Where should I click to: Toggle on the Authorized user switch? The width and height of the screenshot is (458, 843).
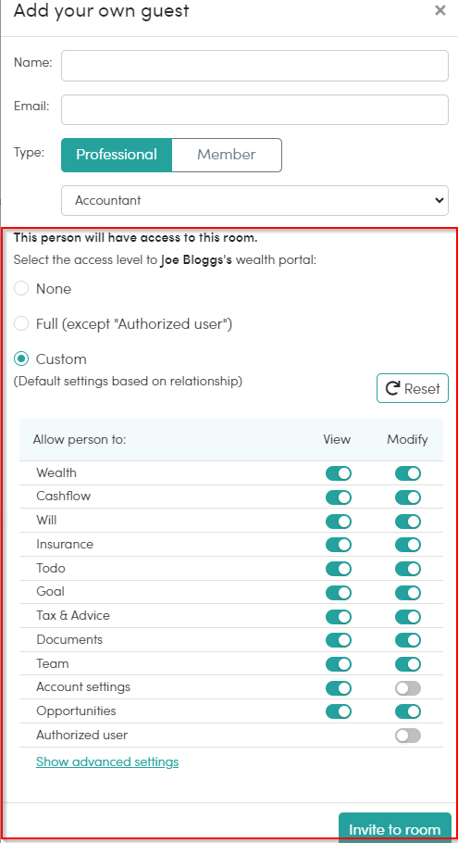408,736
